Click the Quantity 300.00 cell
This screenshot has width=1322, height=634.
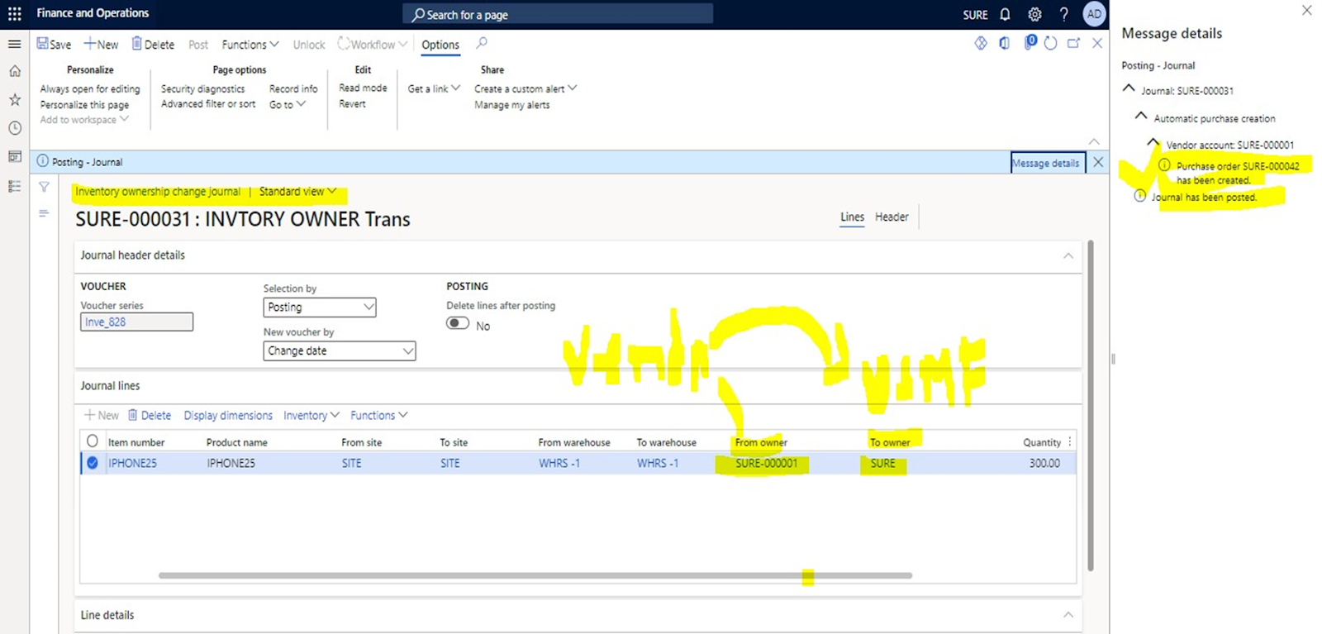pyautogui.click(x=1044, y=463)
